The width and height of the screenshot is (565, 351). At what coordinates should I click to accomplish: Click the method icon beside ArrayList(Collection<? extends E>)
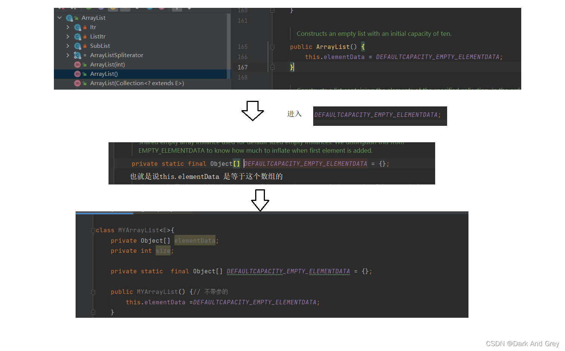[x=77, y=83]
